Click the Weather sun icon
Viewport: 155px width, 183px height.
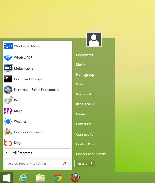[x=8, y=122]
